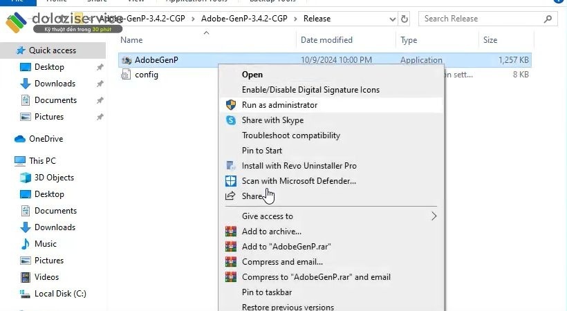Click the pinned Downloads arrow icon under Quick access
This screenshot has width=567, height=311.
coord(26,84)
